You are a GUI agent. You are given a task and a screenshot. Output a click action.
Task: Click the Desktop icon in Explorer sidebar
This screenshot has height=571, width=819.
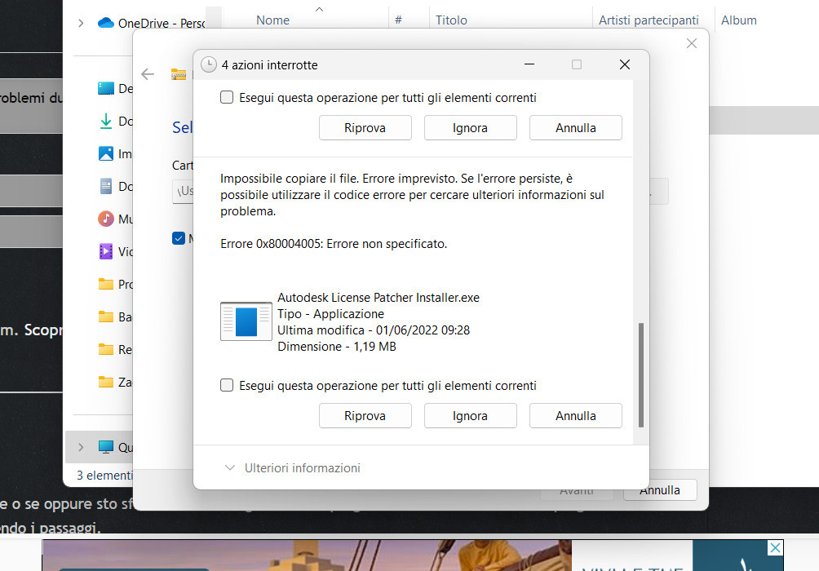tap(105, 88)
